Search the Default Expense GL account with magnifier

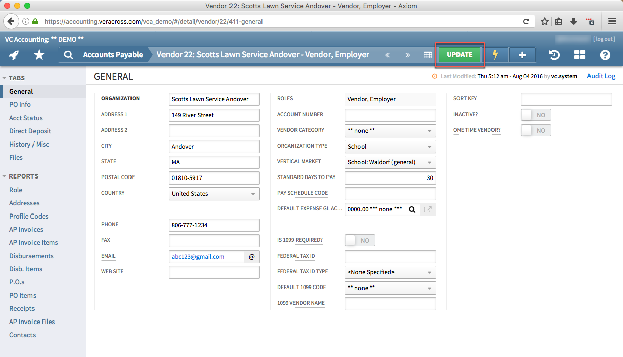[x=412, y=209]
